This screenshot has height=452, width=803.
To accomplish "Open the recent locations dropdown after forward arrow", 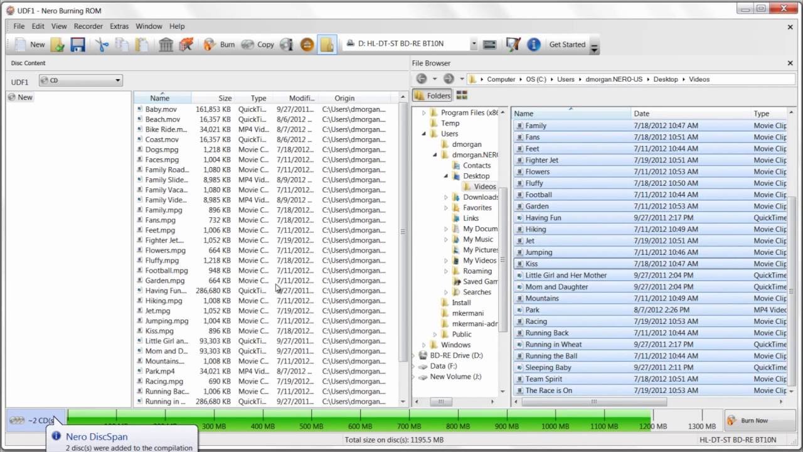I will click(x=462, y=79).
